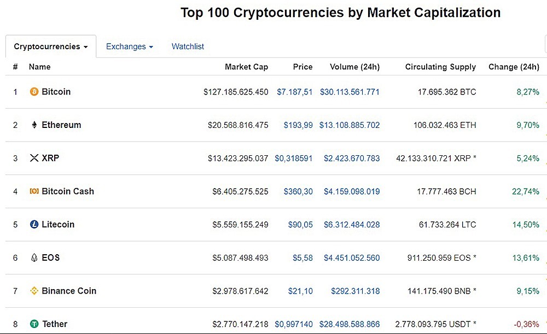The image size is (547, 334).
Task: Click the EOS logo icon
Action: (x=34, y=258)
